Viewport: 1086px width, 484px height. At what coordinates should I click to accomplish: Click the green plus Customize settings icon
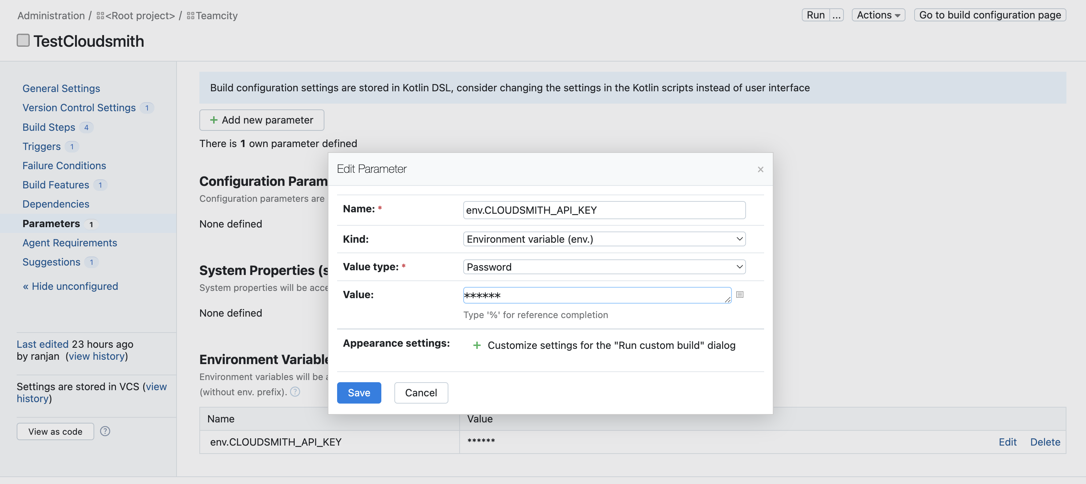(477, 345)
